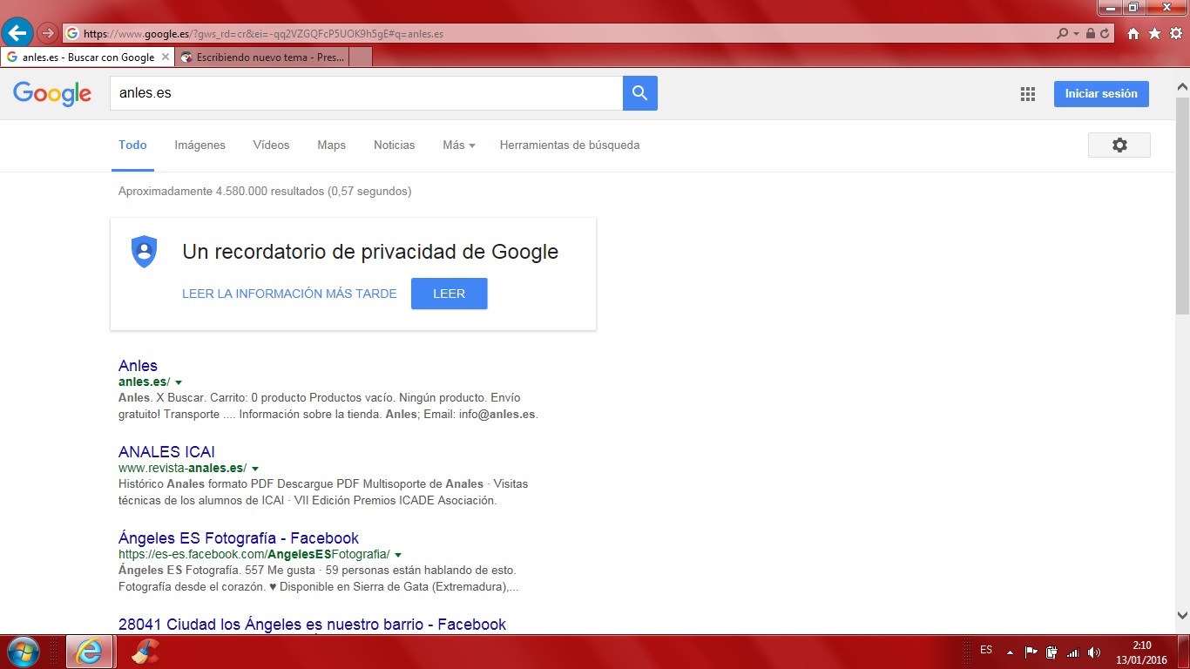Switch to the Vídeos tab
Image resolution: width=1190 pixels, height=669 pixels.
(x=271, y=145)
